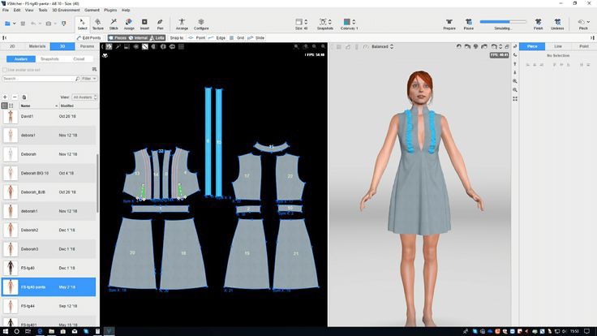Click the Configure tool icon
This screenshot has width=597, height=336.
(x=201, y=23)
